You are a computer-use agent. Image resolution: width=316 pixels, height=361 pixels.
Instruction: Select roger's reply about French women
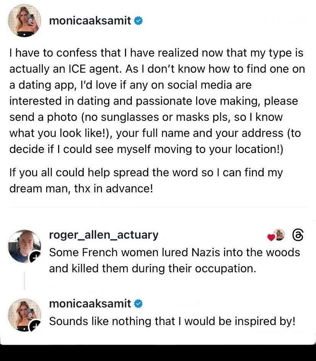pyautogui.click(x=174, y=260)
